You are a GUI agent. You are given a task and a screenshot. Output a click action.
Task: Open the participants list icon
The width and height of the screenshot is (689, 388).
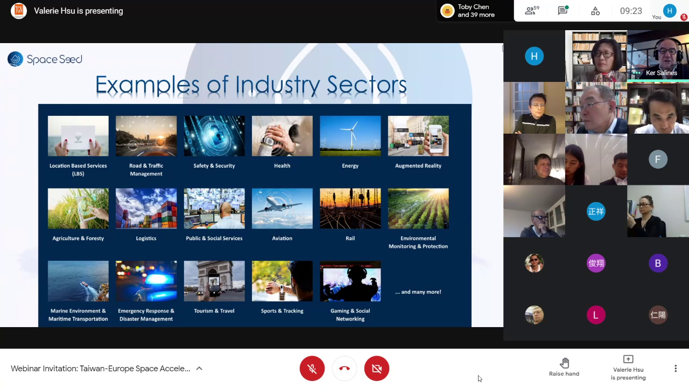pyautogui.click(x=532, y=11)
